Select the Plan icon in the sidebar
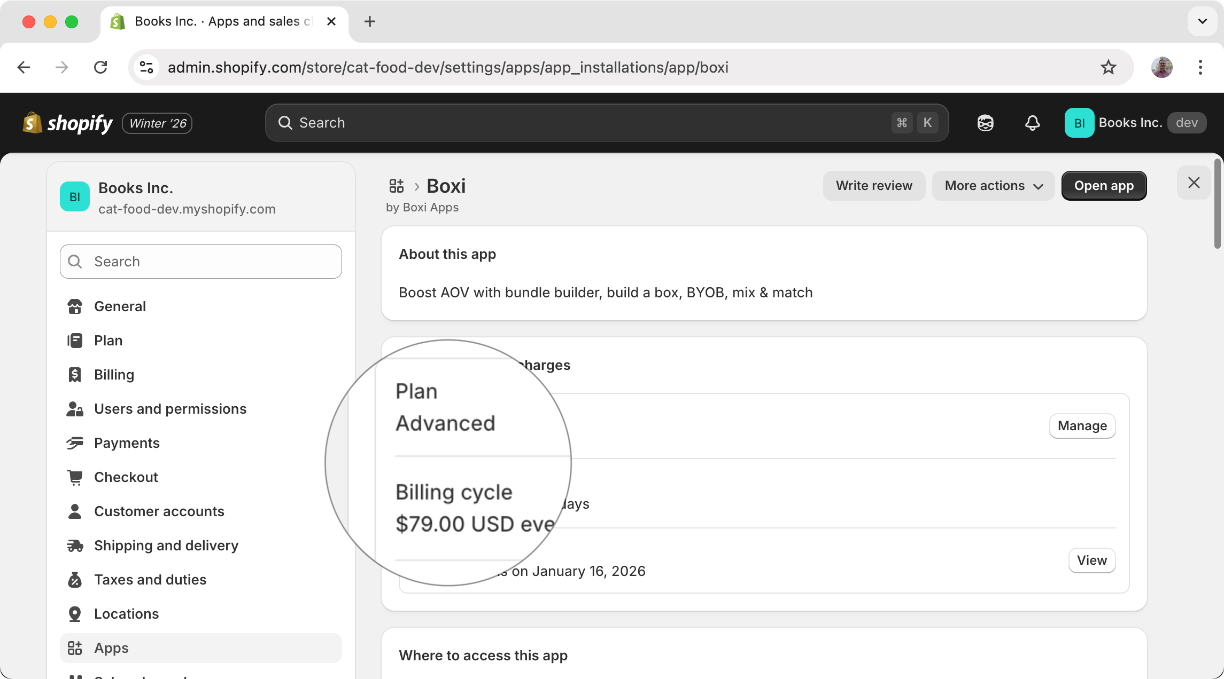The width and height of the screenshot is (1224, 679). (75, 340)
